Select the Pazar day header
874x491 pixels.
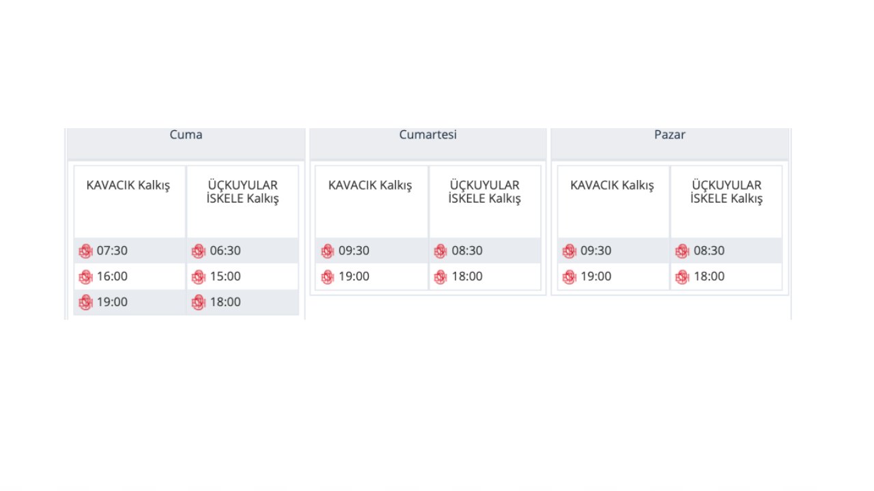click(x=670, y=135)
